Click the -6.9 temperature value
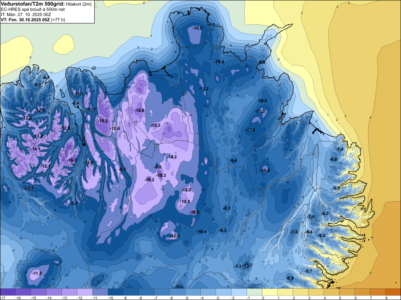This screenshot has width=401, height=300. [290, 278]
